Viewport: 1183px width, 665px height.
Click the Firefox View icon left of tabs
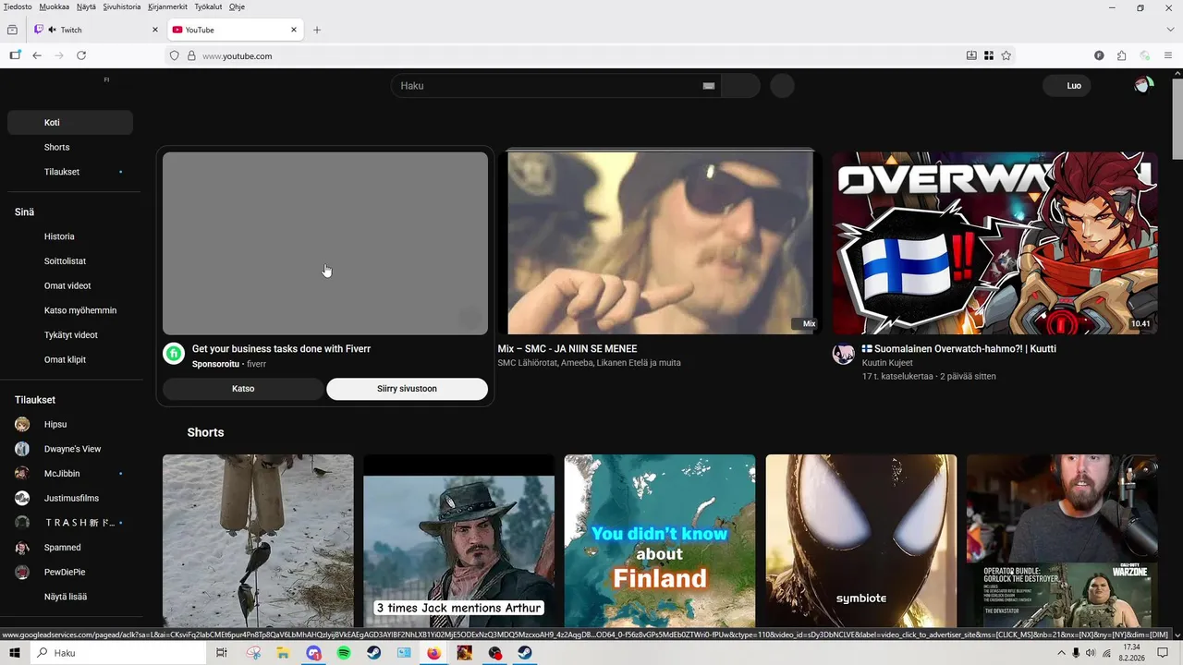12,30
